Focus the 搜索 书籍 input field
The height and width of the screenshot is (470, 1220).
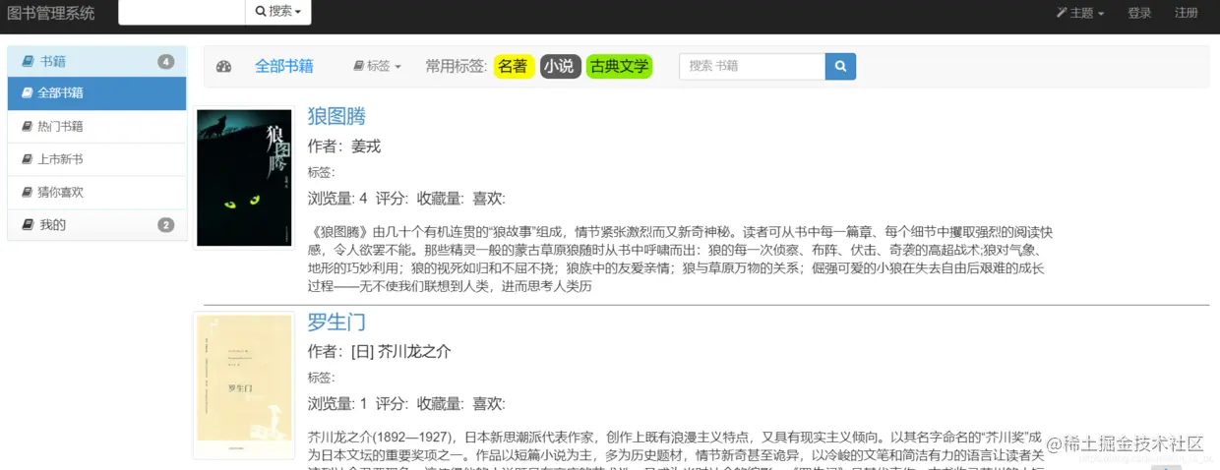click(x=753, y=66)
